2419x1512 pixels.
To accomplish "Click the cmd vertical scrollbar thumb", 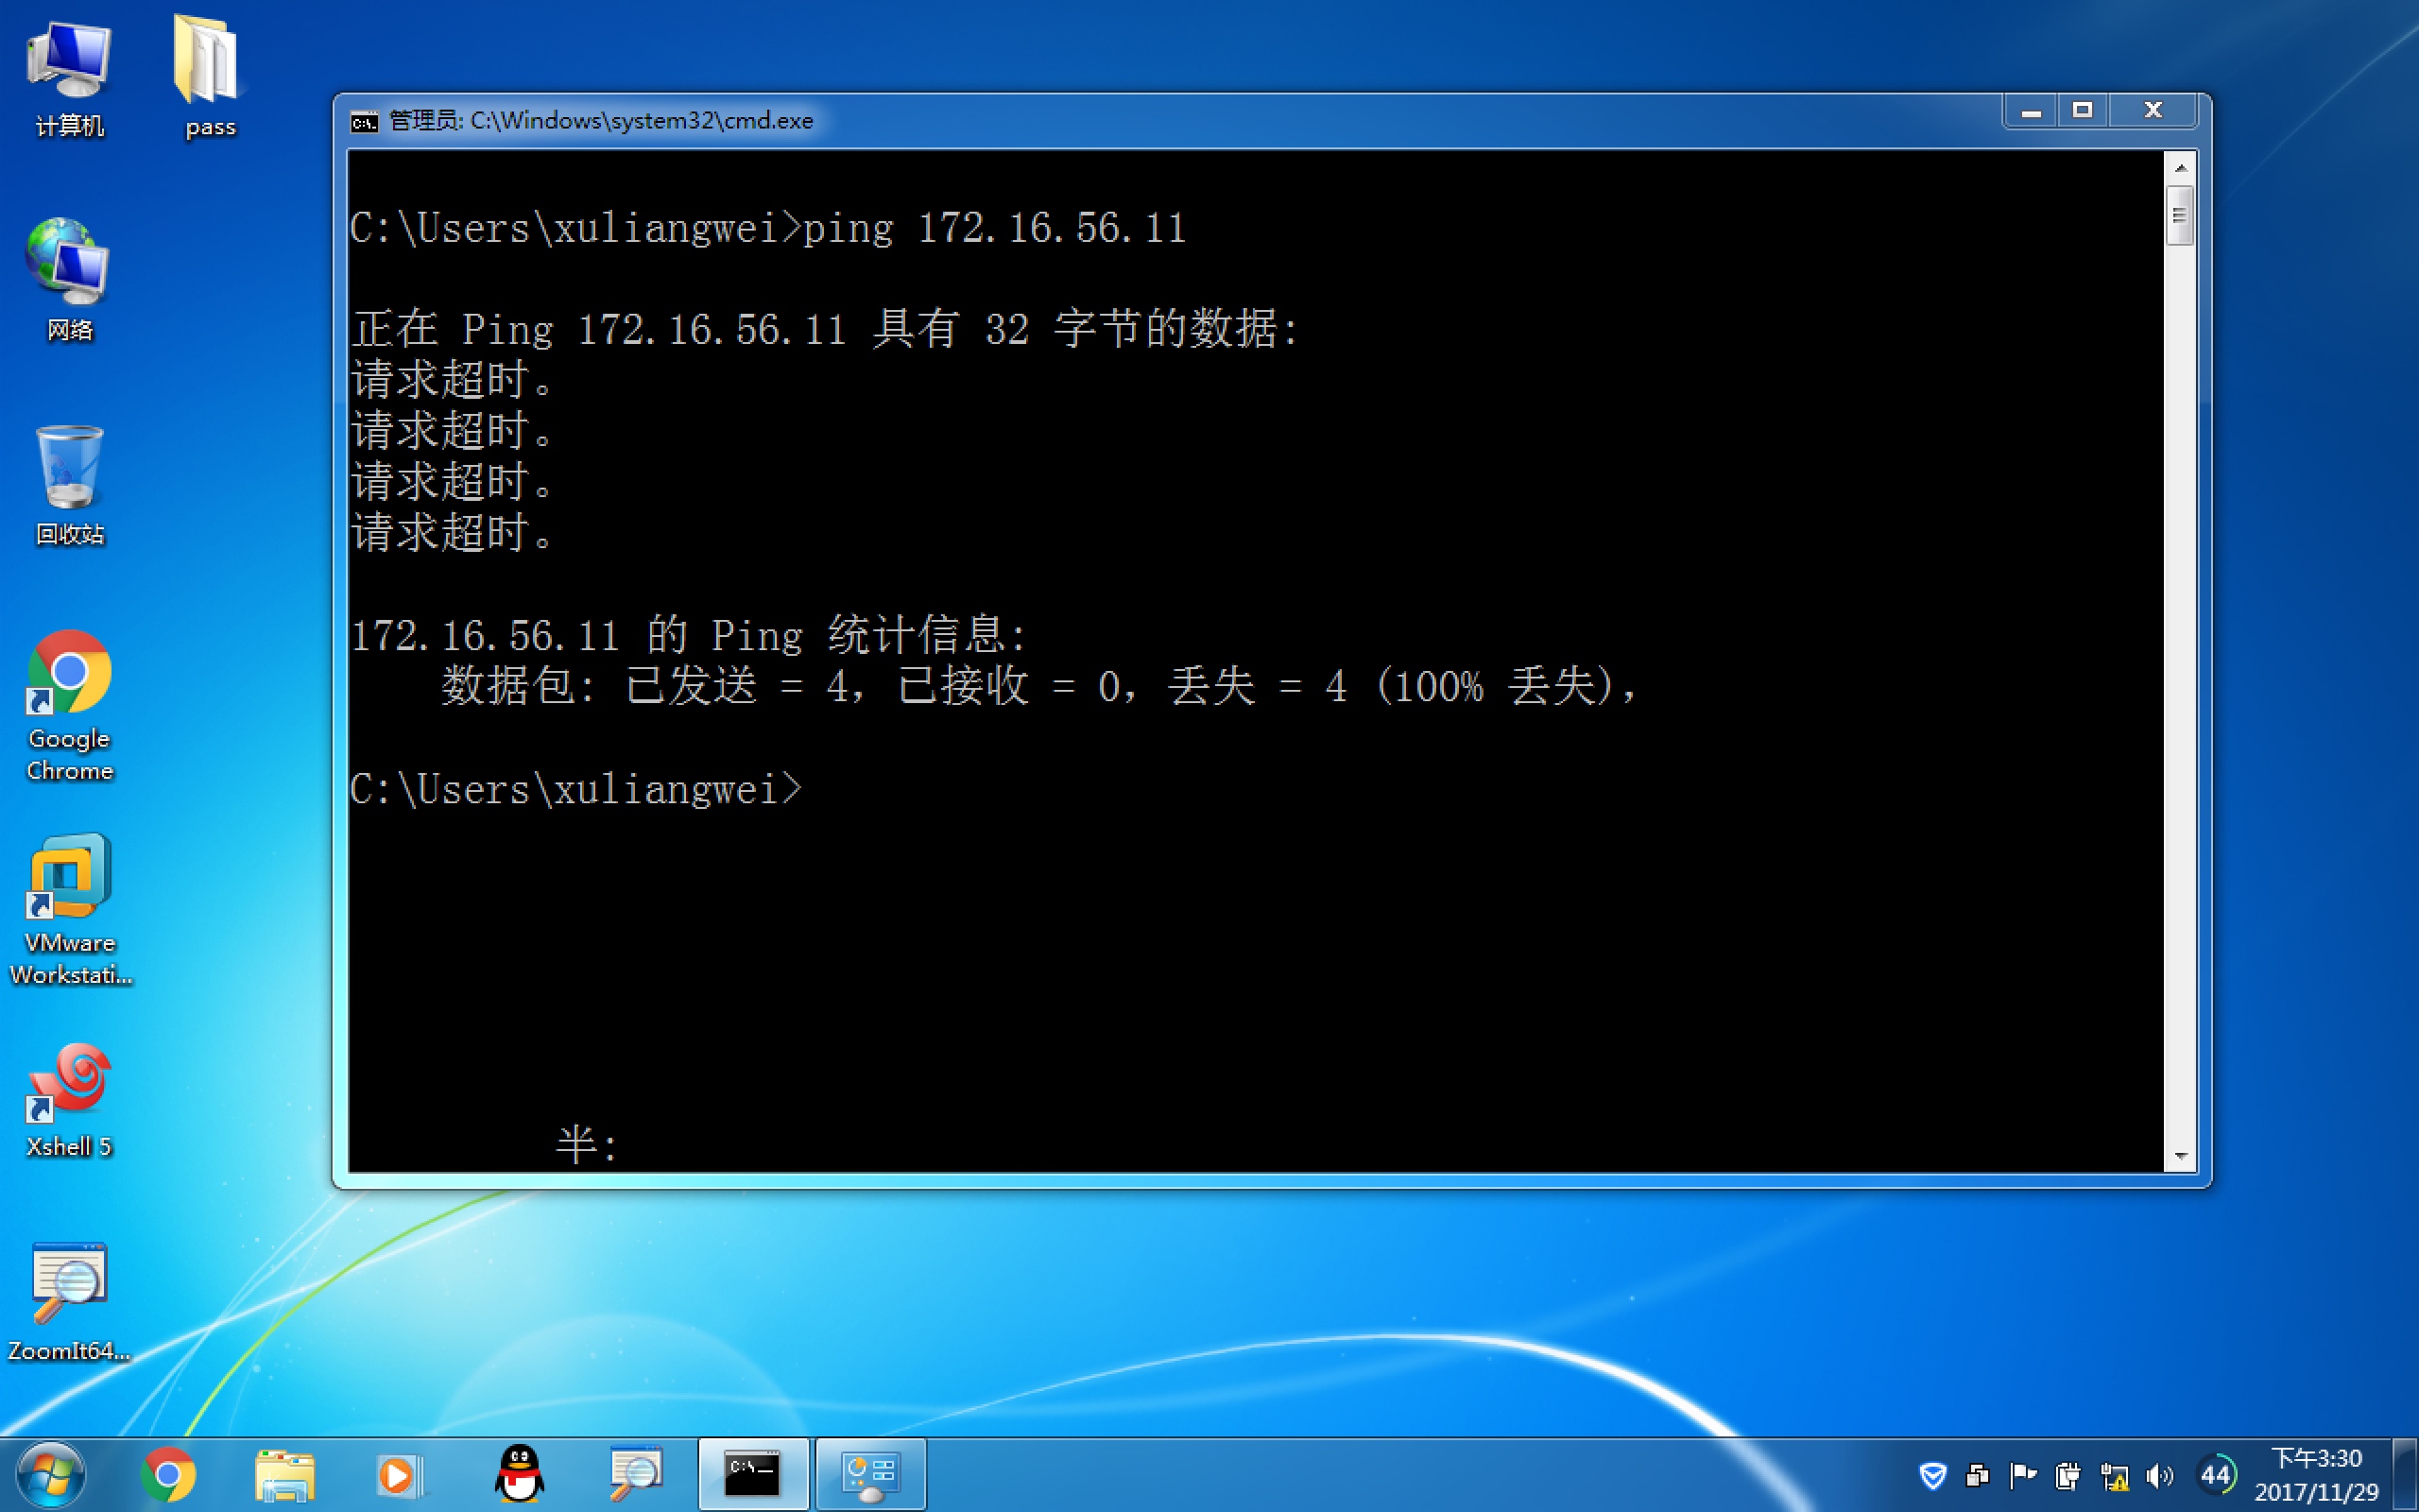I will (2180, 215).
